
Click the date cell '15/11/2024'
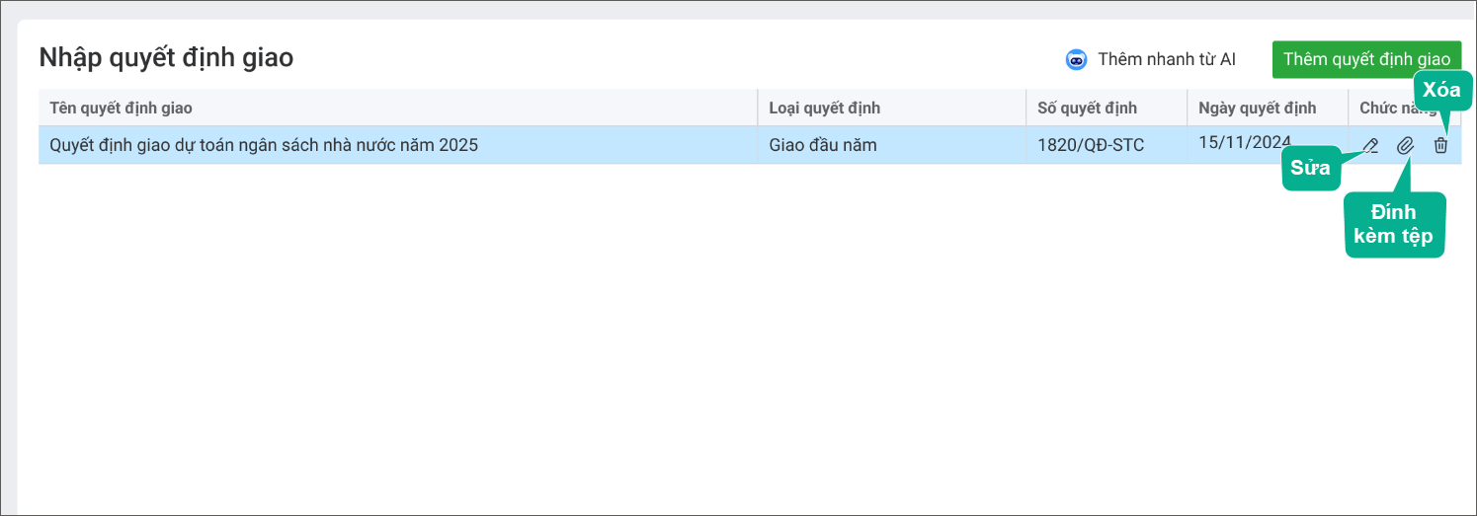[1244, 141]
